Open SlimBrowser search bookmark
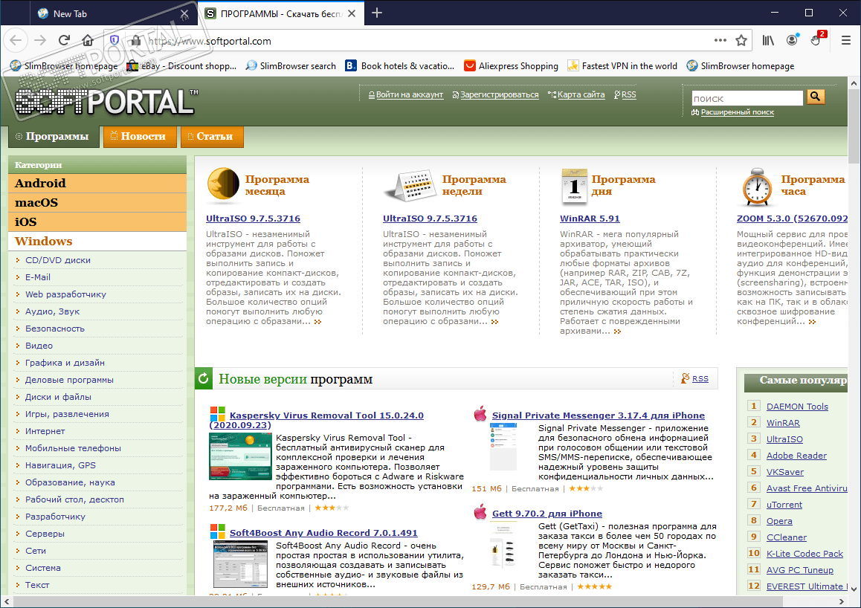Image resolution: width=861 pixels, height=608 pixels. pos(291,66)
